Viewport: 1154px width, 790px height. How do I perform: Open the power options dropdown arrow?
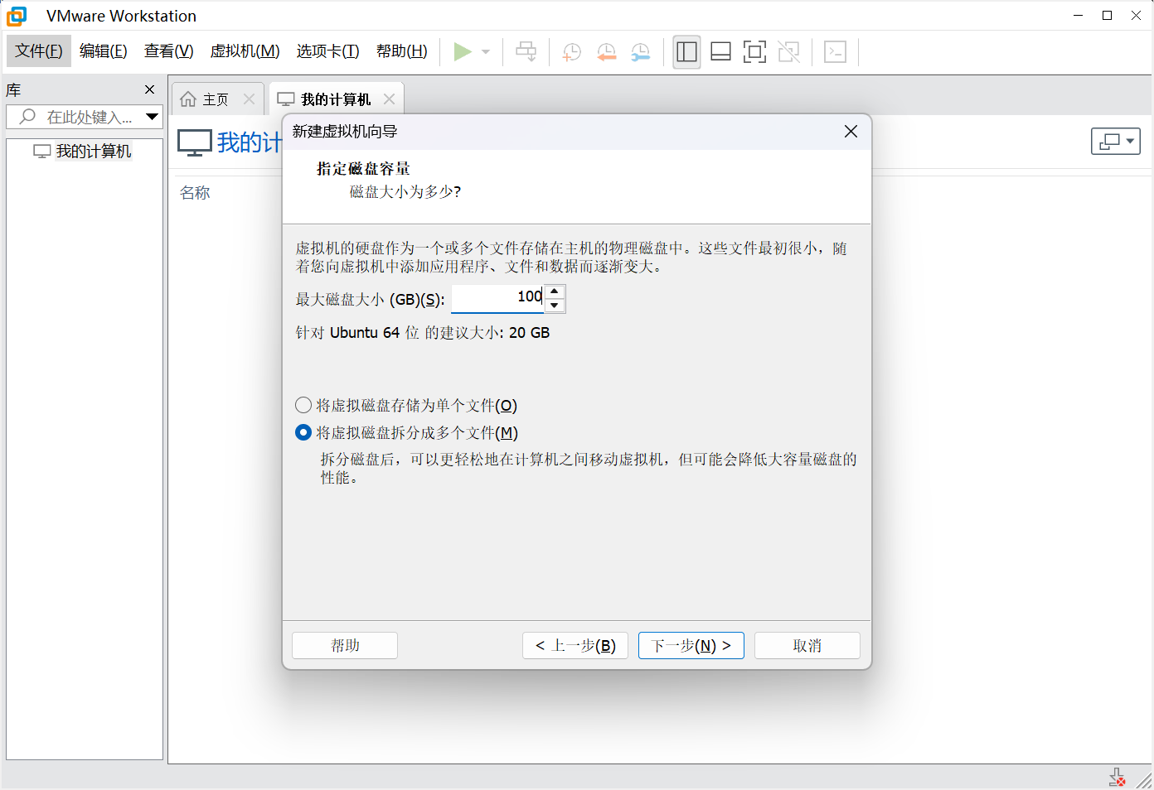[486, 52]
